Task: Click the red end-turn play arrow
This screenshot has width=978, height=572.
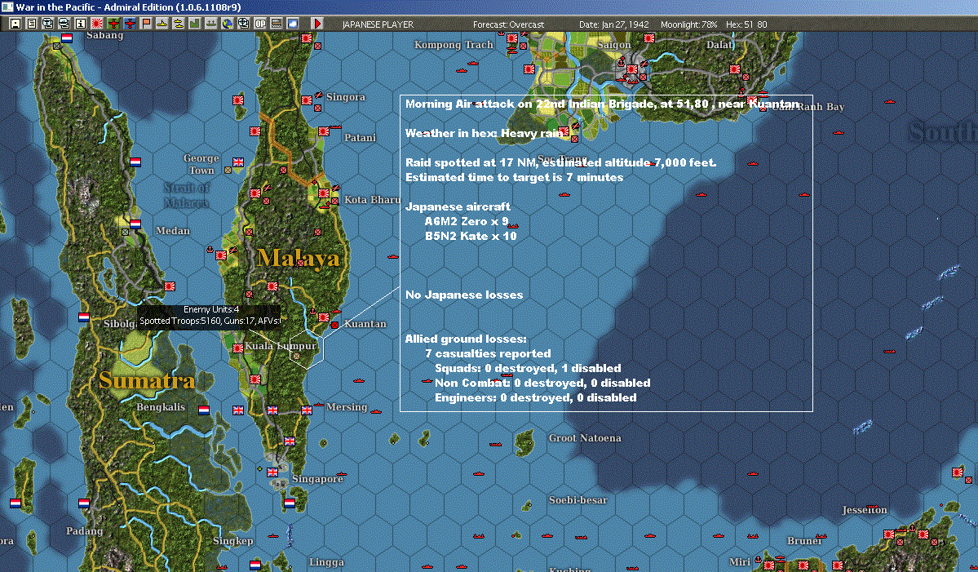Action: pyautogui.click(x=316, y=24)
